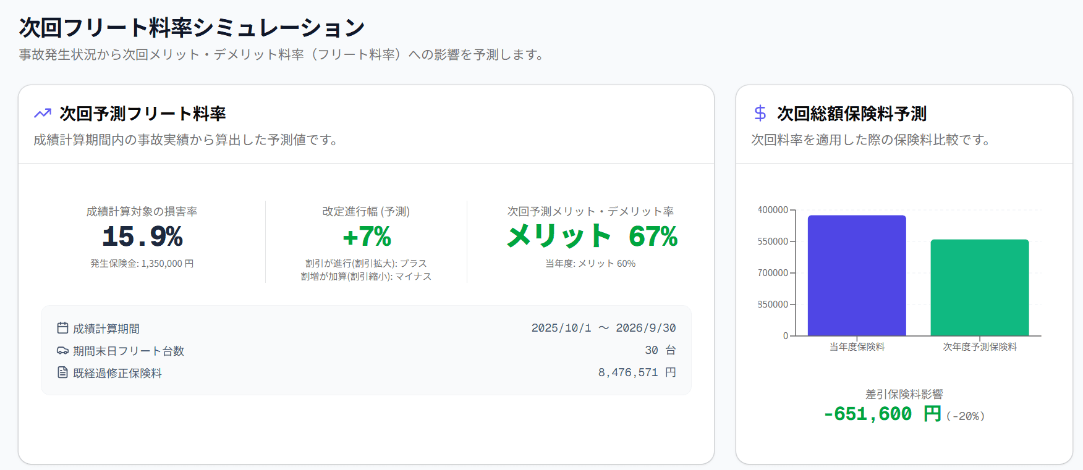The width and height of the screenshot is (1083, 470).
Task: Click the page title 次回フリート料率シミュレーション
Action: click(192, 28)
